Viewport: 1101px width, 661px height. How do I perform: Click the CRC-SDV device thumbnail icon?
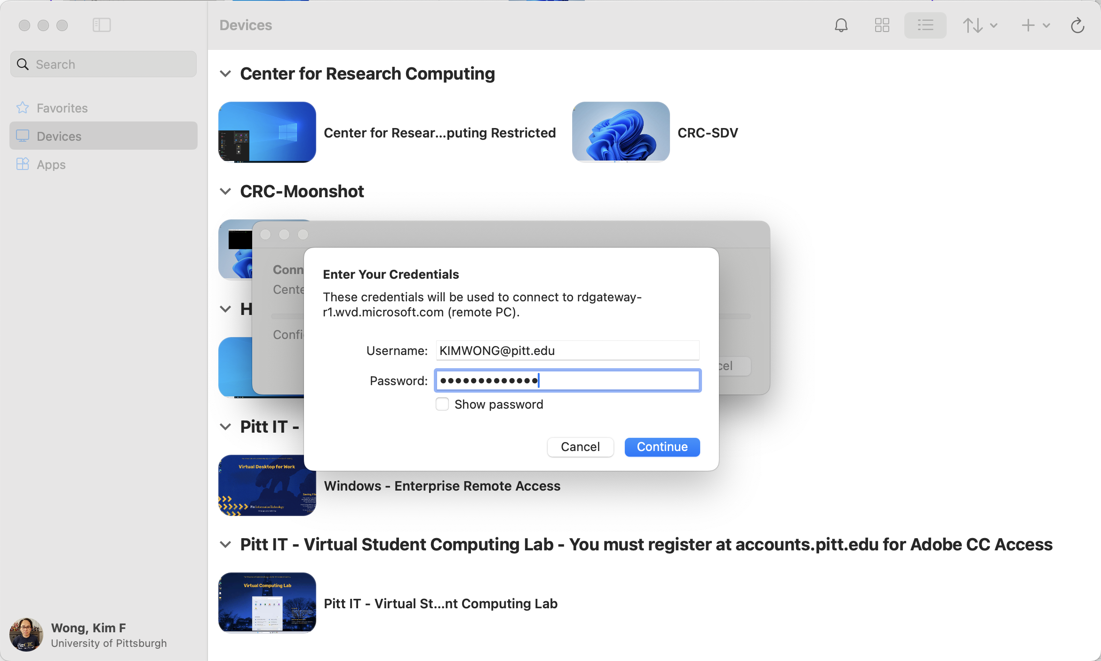[x=621, y=132]
